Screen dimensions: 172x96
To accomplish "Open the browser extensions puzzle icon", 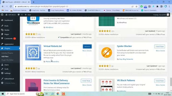I will 157,6.
